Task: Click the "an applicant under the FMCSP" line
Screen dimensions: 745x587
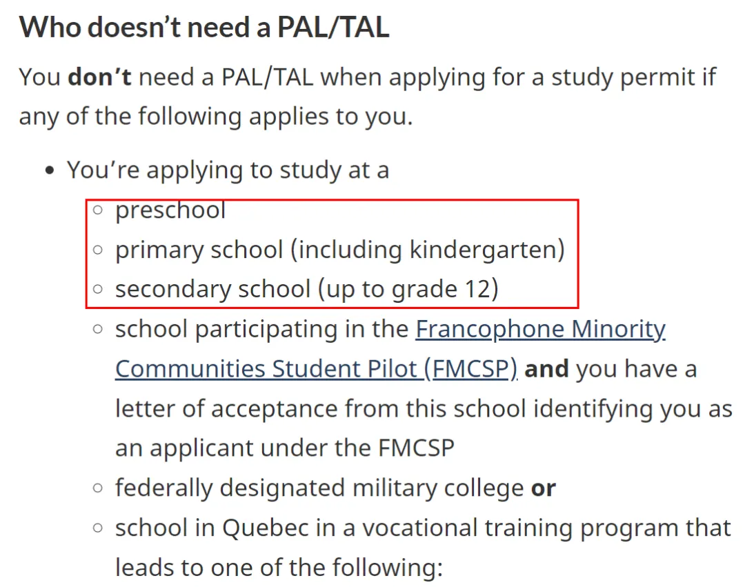Action: (284, 448)
